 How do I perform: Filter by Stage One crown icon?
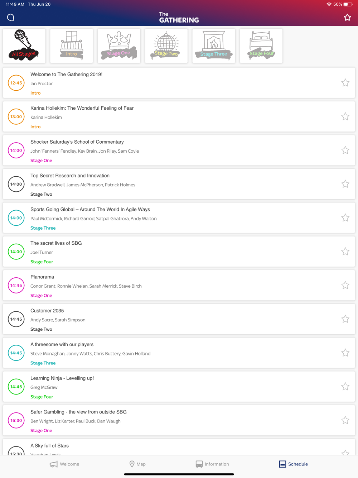click(119, 46)
